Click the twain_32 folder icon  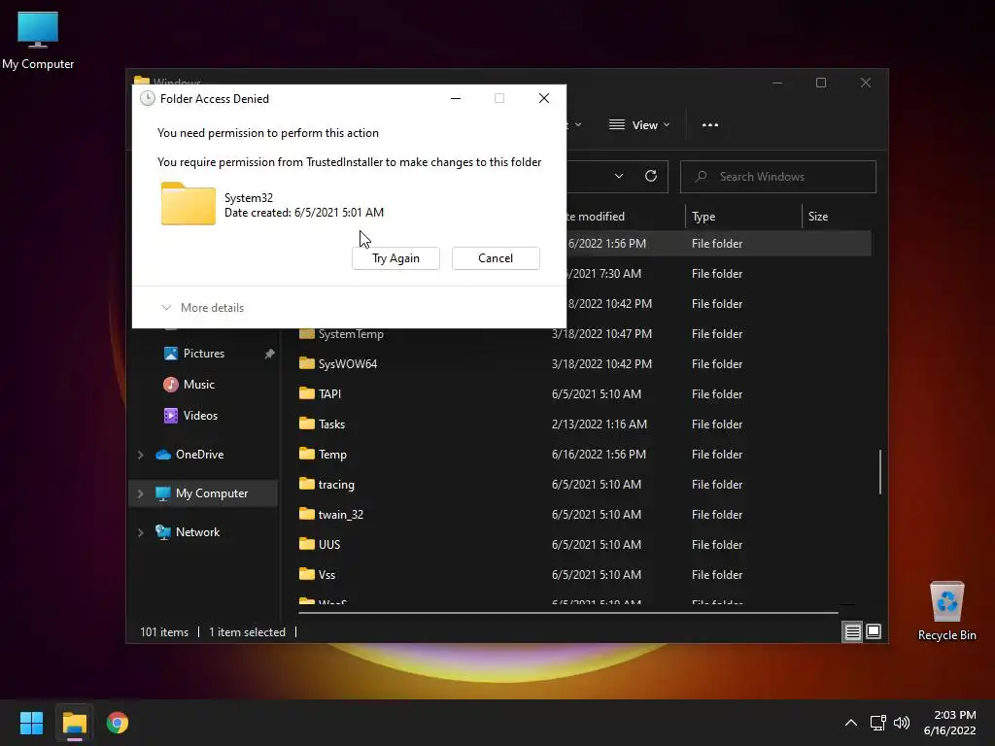click(307, 514)
